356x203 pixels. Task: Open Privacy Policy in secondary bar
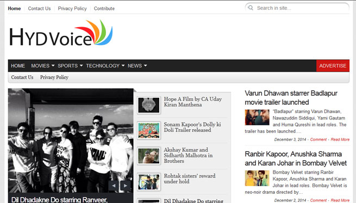pos(54,77)
